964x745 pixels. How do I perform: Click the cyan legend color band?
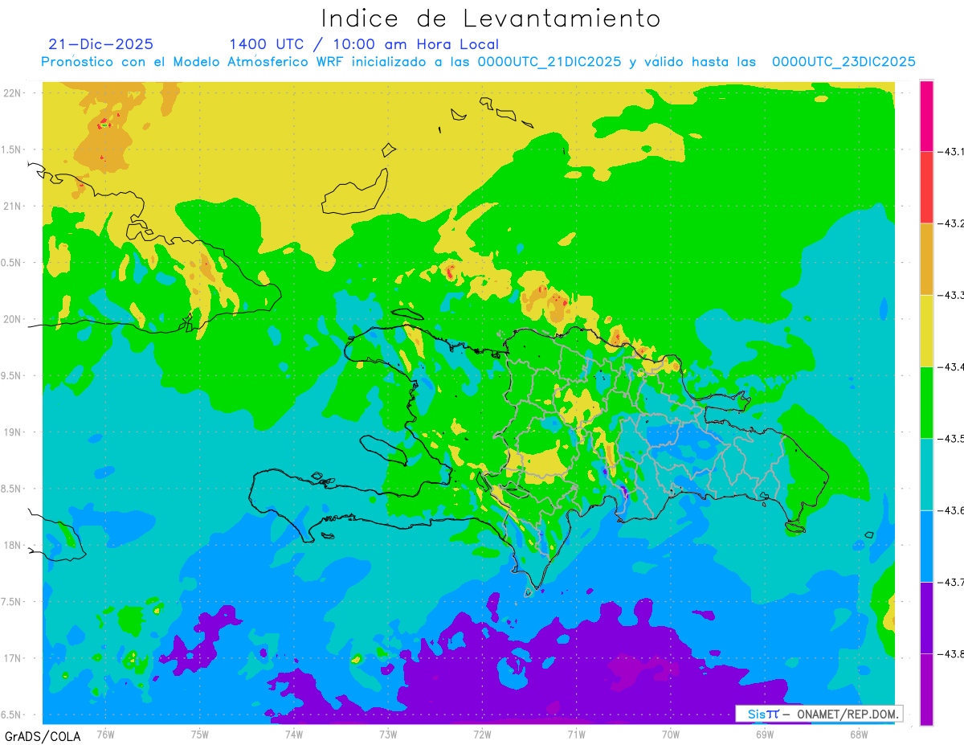(926, 474)
